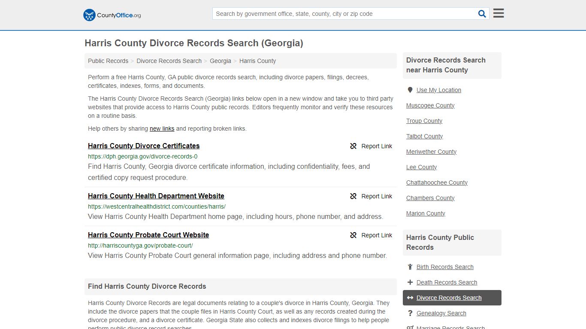Open Chattahoochee County link
This screenshot has width=586, height=329.
(x=437, y=182)
